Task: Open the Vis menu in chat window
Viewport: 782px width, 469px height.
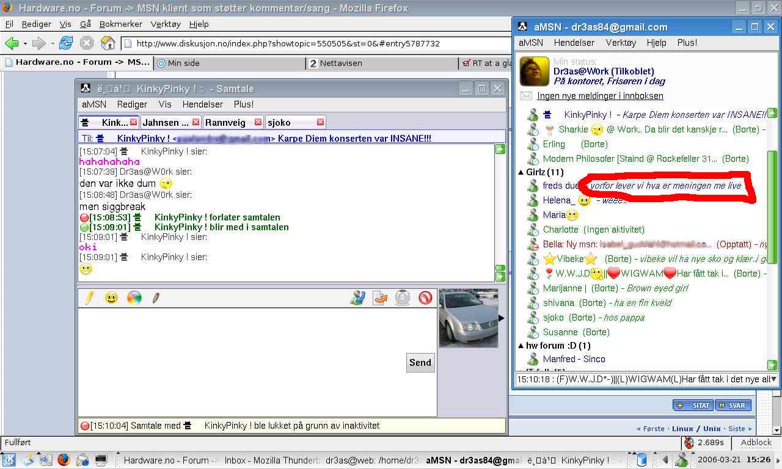Action: coord(165,104)
